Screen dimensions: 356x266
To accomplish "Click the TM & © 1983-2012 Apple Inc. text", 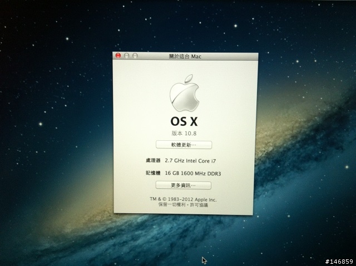I will coord(183,199).
